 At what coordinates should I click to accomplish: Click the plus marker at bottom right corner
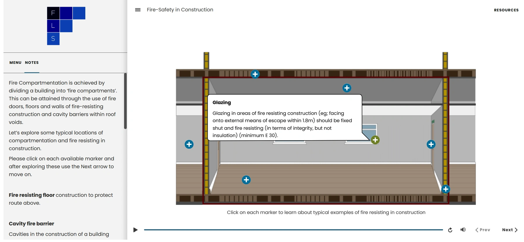[x=445, y=189]
